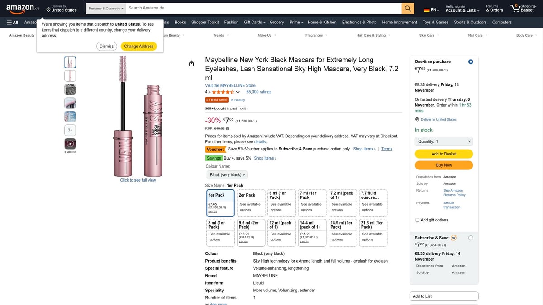Click the Add to Basket button

pos(443,154)
